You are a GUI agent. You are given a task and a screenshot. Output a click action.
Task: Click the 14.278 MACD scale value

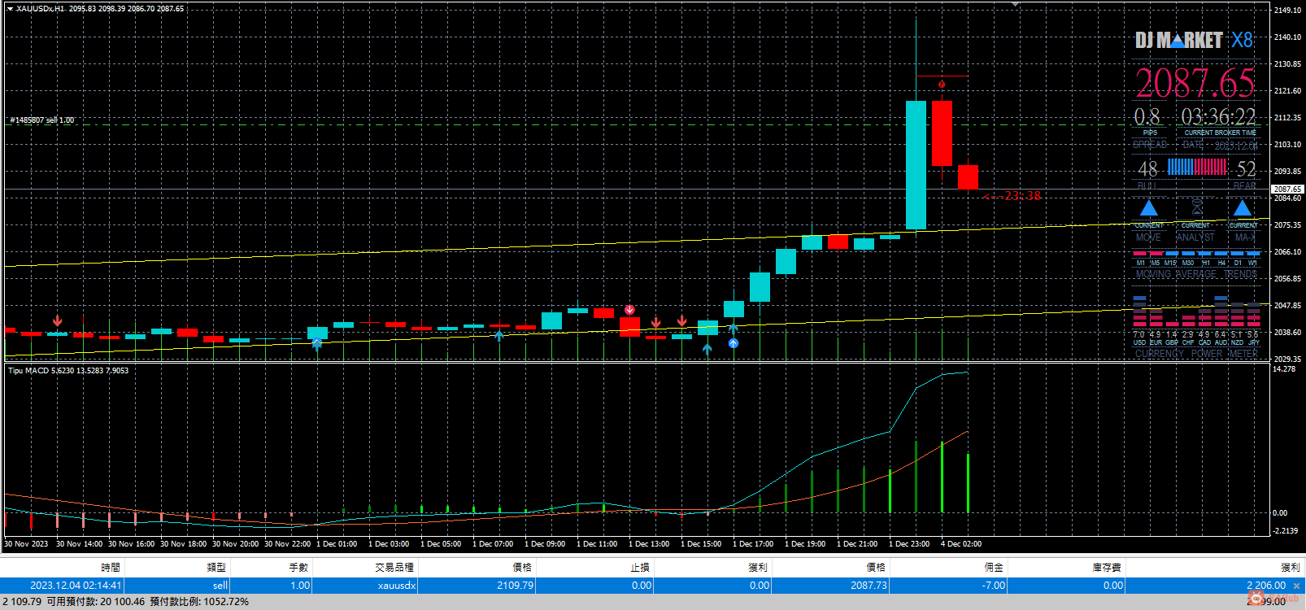click(x=1284, y=369)
